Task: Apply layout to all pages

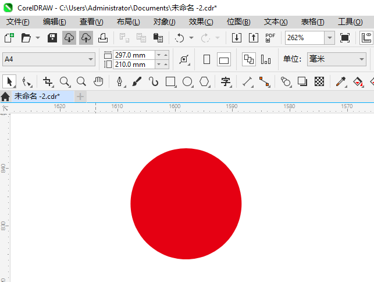Action: [x=249, y=59]
